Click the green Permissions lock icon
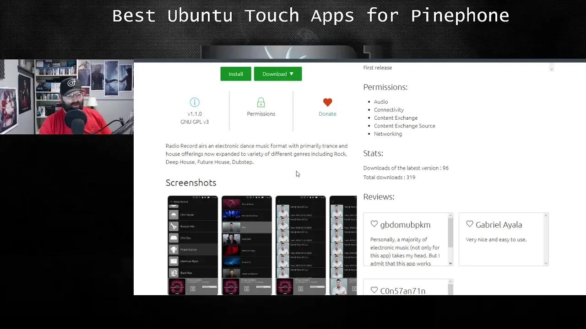586x329 pixels. 260,102
